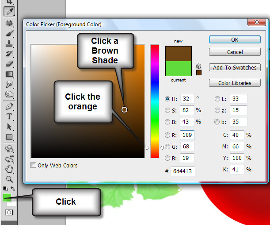Select the 3D Rotate tool
Viewport: 270px width, 225px height.
coord(9,149)
